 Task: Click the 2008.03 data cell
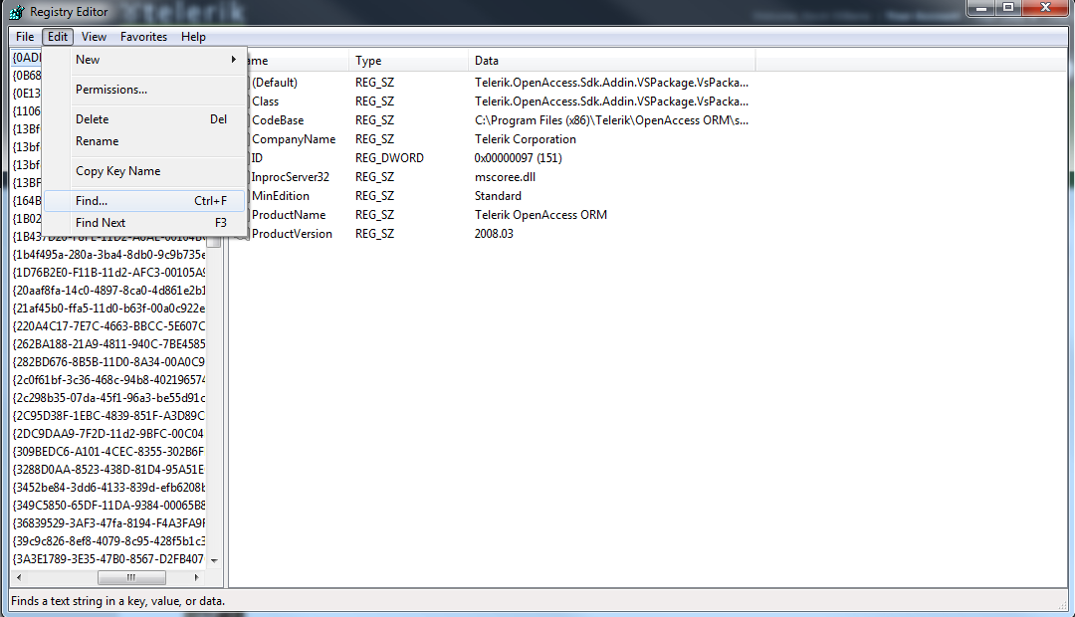tap(494, 234)
